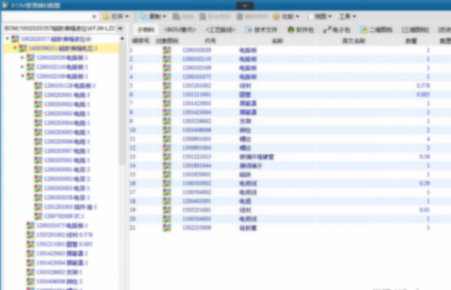This screenshot has width=451, height=290.
Task: Open the 视图 dropdown menu
Action: click(330, 16)
